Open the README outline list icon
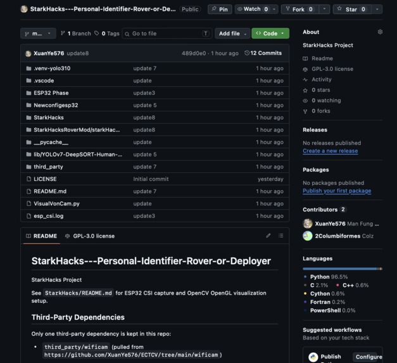This screenshot has height=363, width=397. click(280, 236)
